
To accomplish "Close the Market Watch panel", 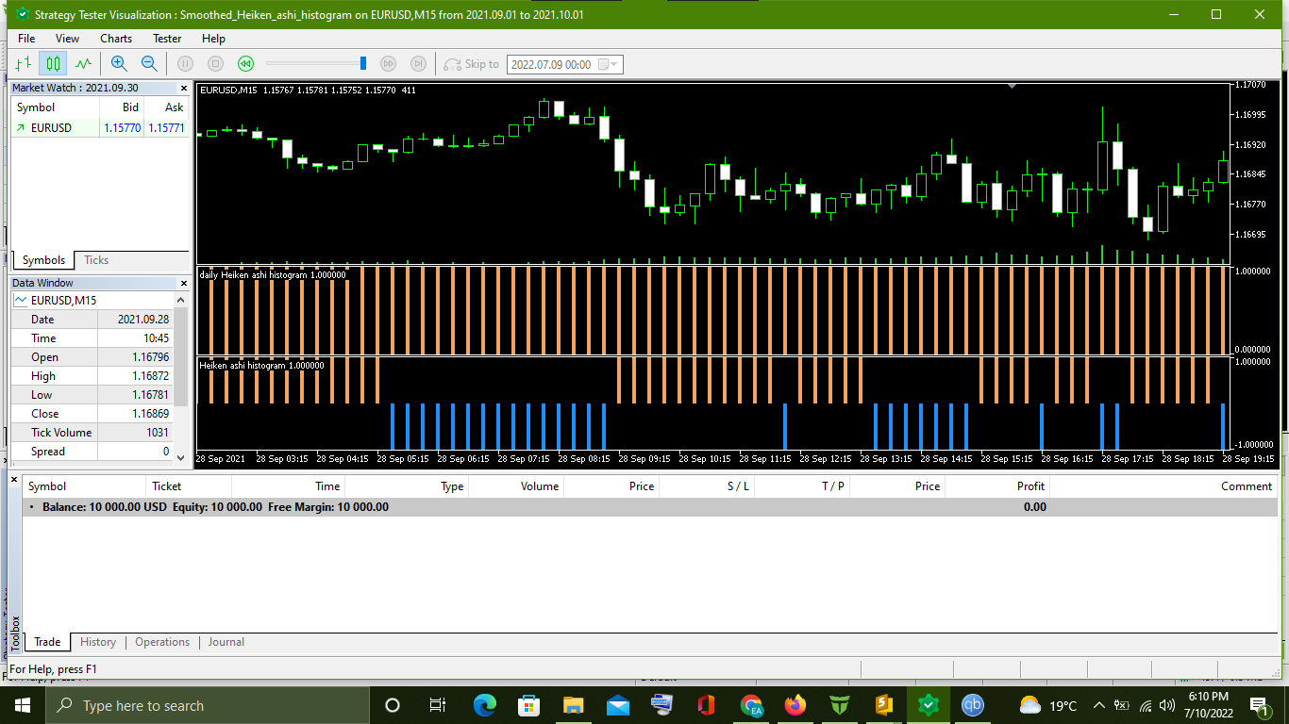I will tap(182, 88).
